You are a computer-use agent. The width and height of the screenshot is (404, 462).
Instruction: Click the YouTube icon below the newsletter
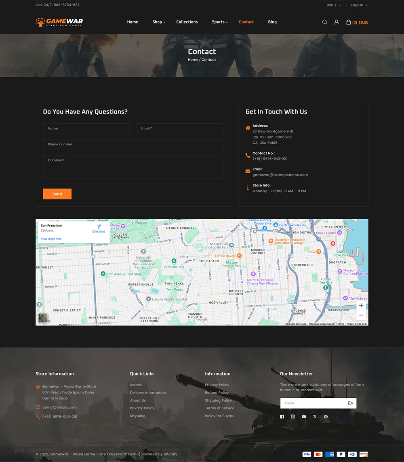point(304,416)
